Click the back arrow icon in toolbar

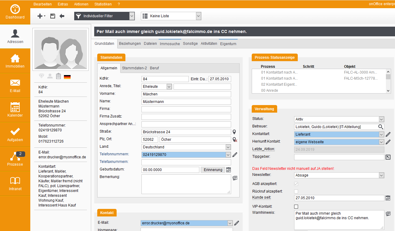click(x=62, y=16)
